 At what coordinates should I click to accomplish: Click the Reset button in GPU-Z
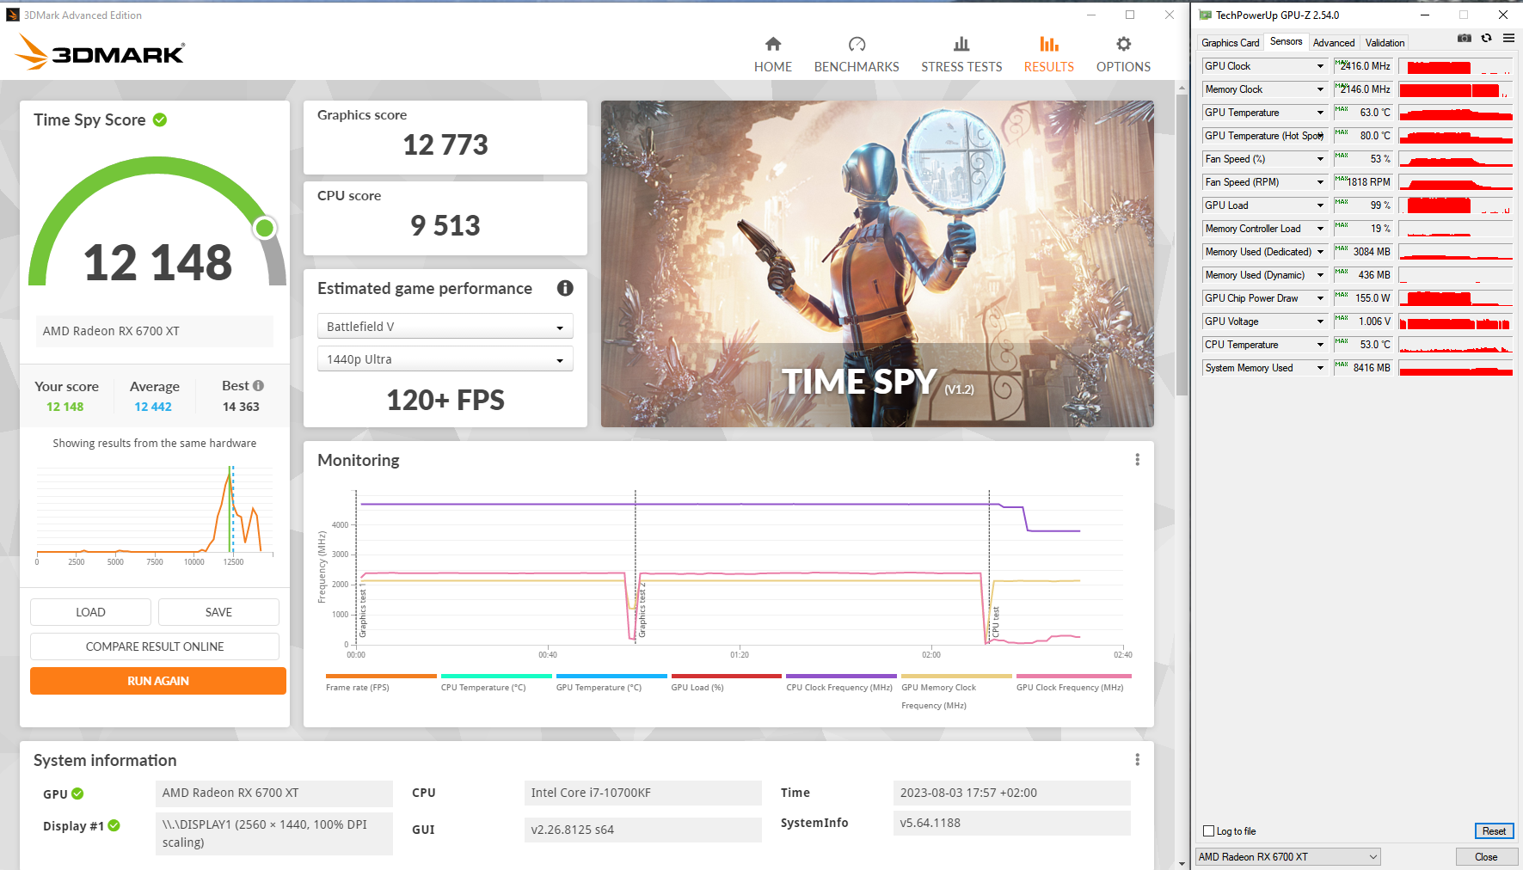(x=1494, y=831)
